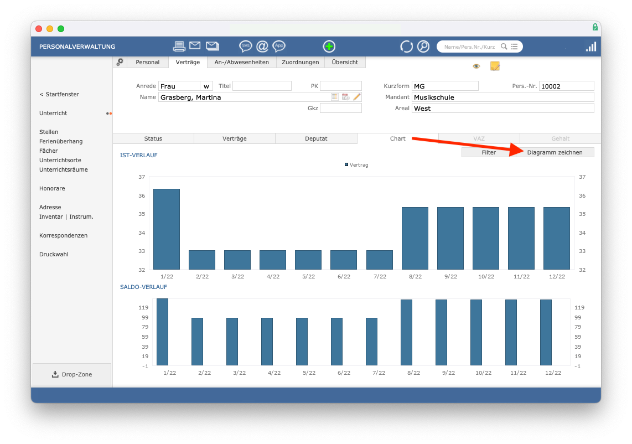
Task: Click the Areal field showing West
Action: [503, 108]
